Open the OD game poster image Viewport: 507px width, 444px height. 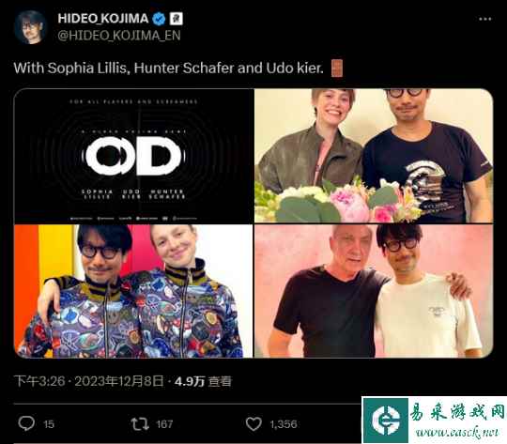point(133,156)
